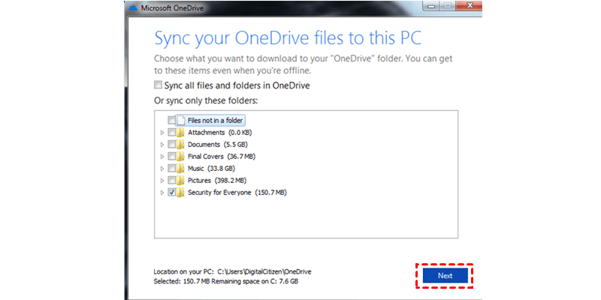This screenshot has width=601, height=300.
Task: Expand the Music folder tree arrow
Action: pyautogui.click(x=162, y=168)
